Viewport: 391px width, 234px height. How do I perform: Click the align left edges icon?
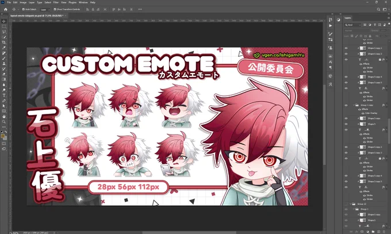tap(87, 9)
